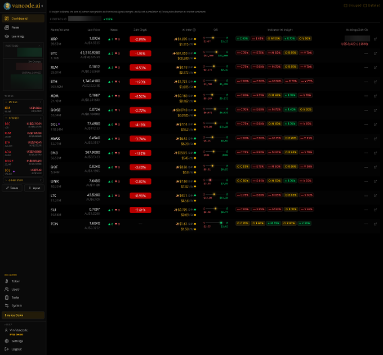Open external link icon in ADA row
This screenshot has height=355, width=383.
[375, 96]
